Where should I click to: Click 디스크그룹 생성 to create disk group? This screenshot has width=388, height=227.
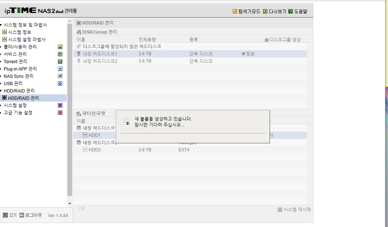pos(282,39)
